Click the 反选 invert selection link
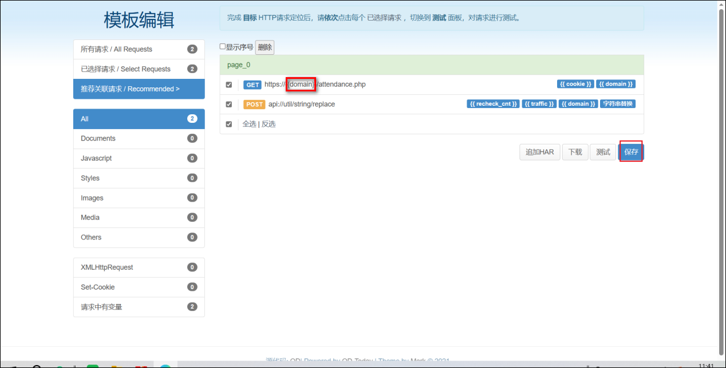The image size is (726, 368). coord(269,124)
